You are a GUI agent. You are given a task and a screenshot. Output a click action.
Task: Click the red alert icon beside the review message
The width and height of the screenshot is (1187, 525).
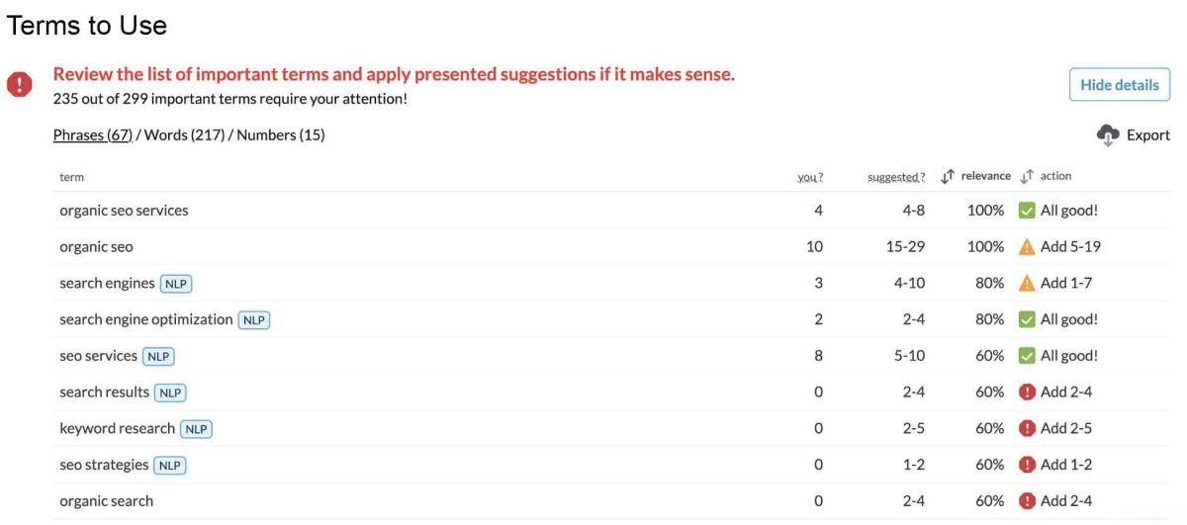[x=20, y=85]
